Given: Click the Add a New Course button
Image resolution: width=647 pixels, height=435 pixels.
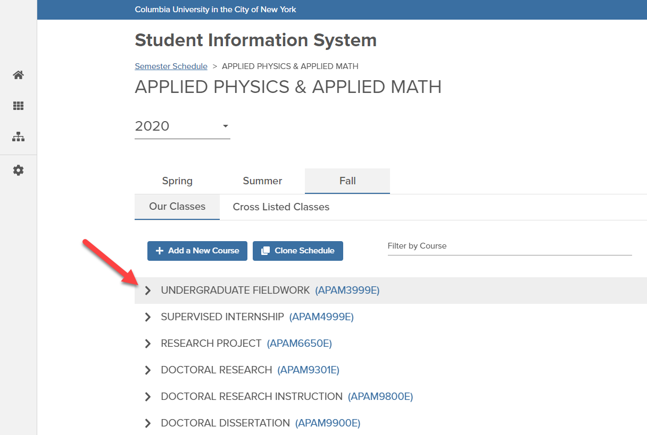Looking at the screenshot, I should tap(197, 251).
